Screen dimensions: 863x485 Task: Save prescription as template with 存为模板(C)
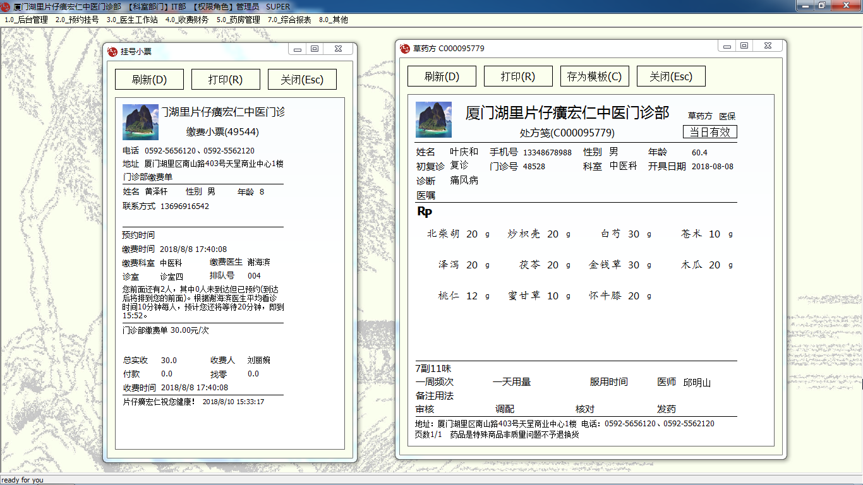tap(594, 76)
